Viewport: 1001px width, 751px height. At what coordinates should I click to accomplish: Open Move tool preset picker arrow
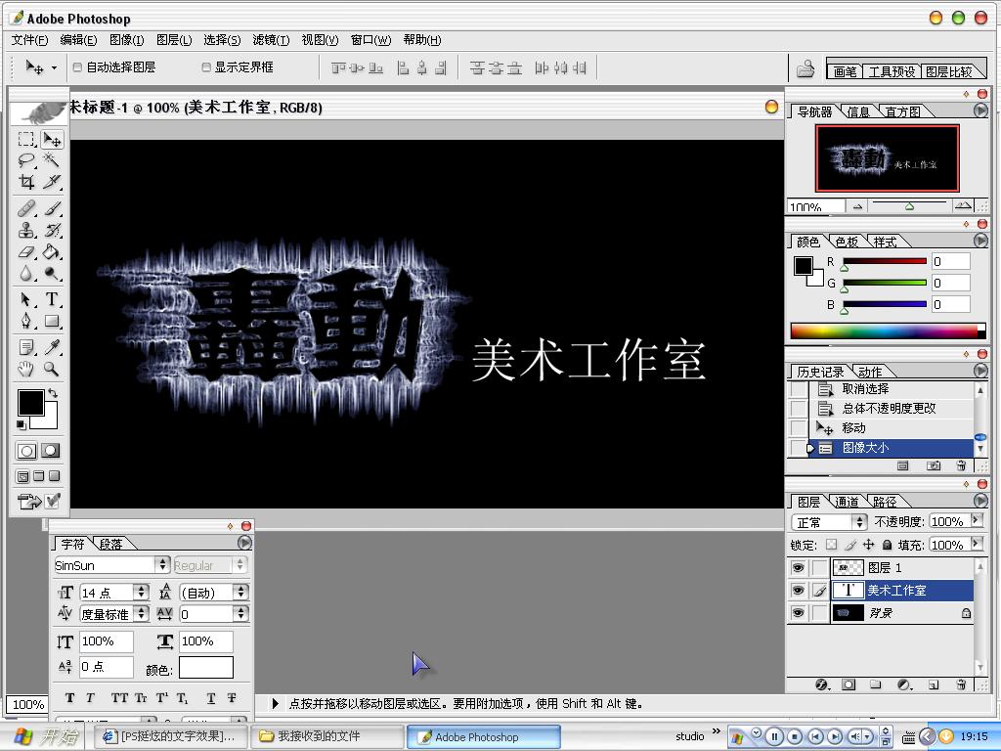pos(55,67)
